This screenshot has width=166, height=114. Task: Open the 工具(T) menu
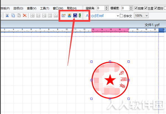[x=45, y=8]
